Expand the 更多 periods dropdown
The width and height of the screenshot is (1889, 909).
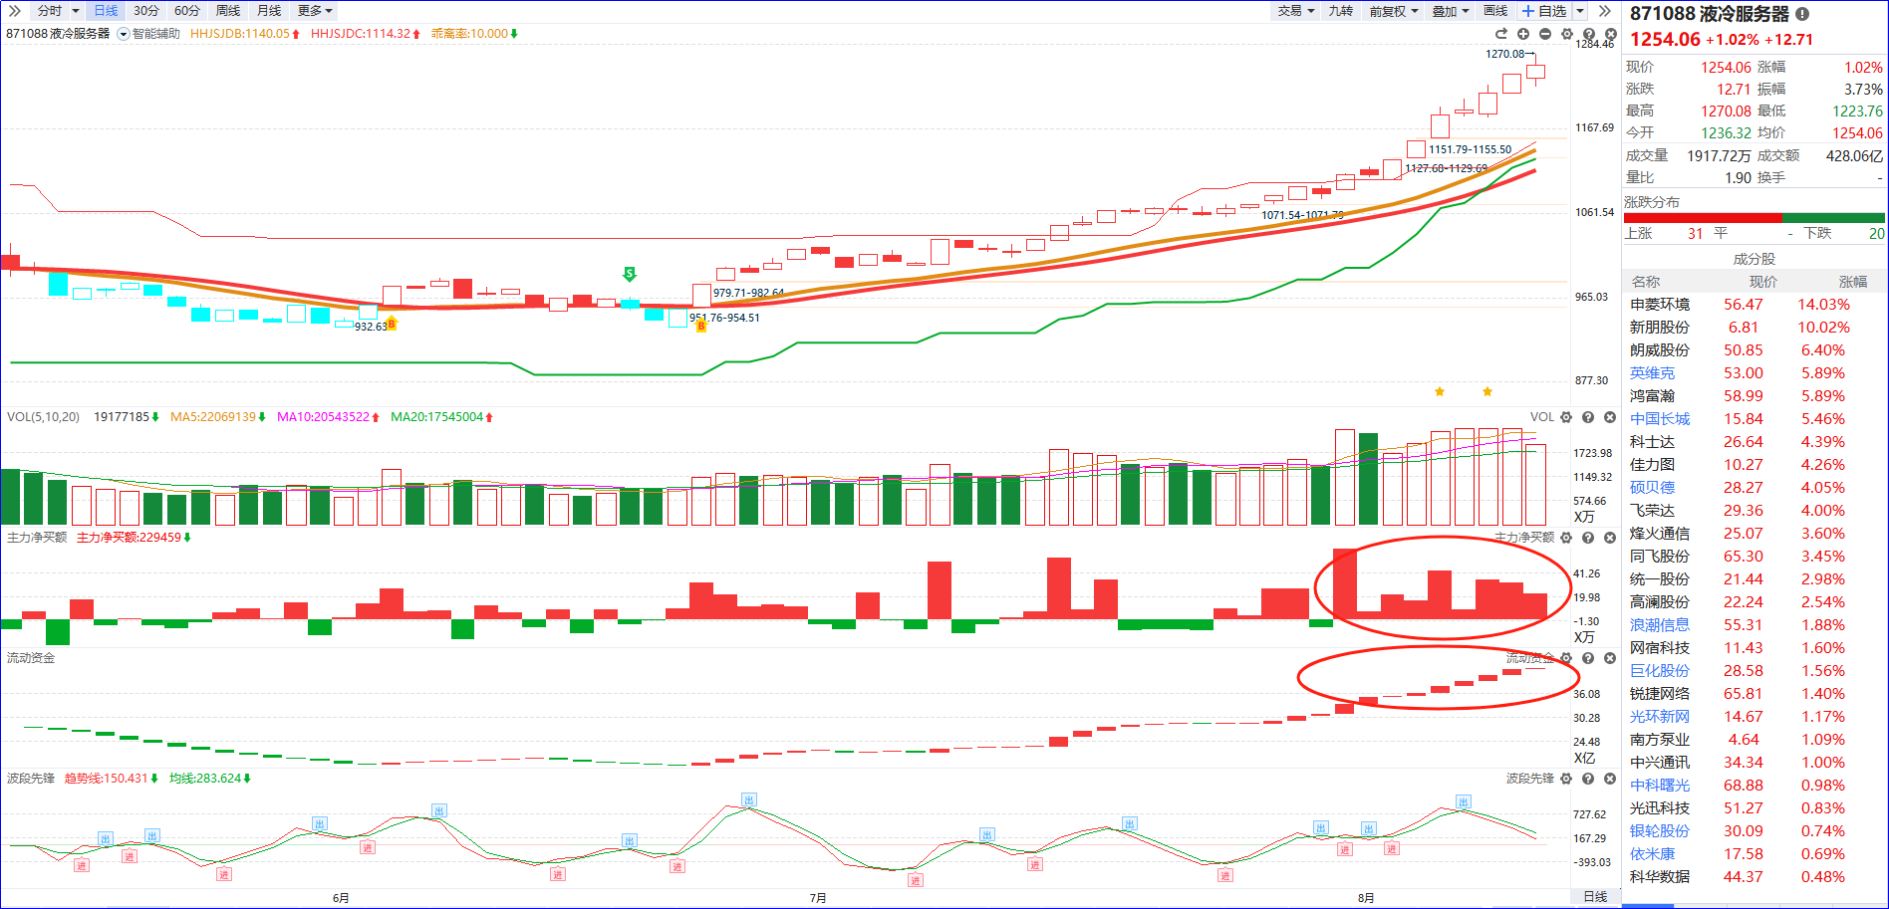click(x=315, y=11)
